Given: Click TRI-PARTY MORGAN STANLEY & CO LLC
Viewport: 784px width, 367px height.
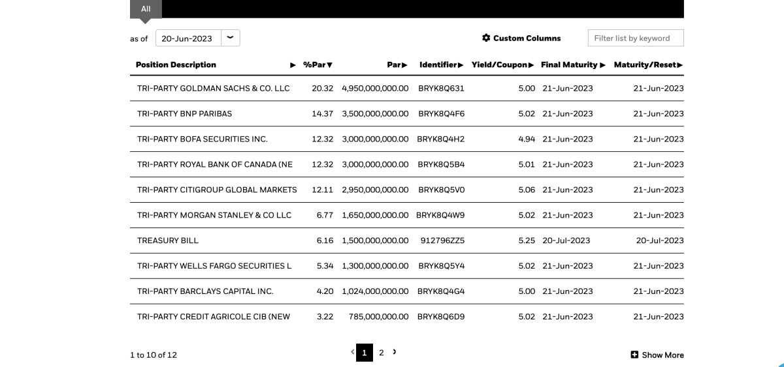Looking at the screenshot, I should click(x=214, y=215).
